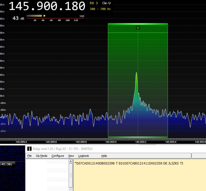Click the receiver 1 marker on the filter passband

138,28
